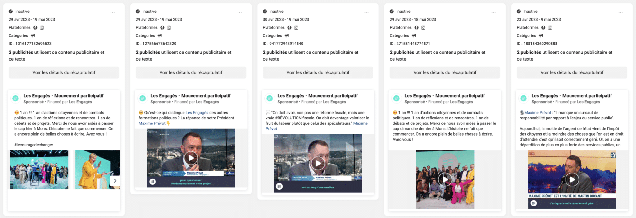This screenshot has height=218, width=636.
Task: Play the Martin Buxant interview video
Action: click(572, 179)
